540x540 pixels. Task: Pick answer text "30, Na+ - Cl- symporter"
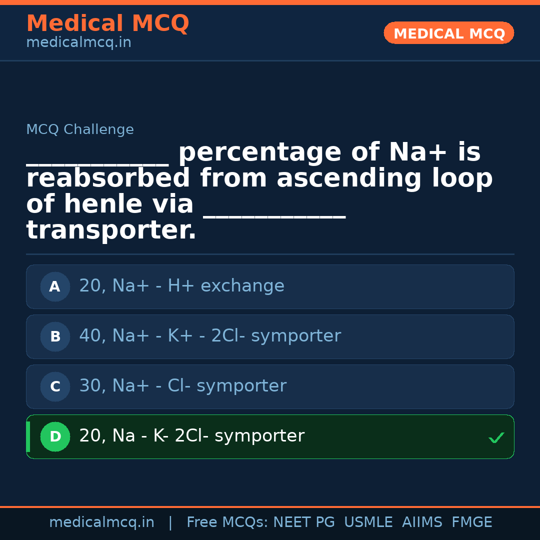pyautogui.click(x=182, y=386)
